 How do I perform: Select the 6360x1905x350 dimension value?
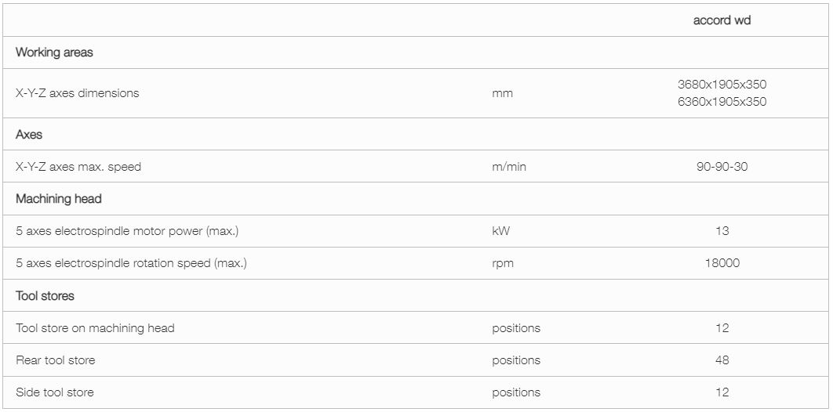click(x=722, y=102)
